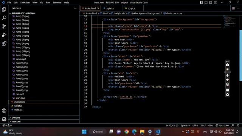
Task: Open Manage gear in activity bar
Action: [4, 119]
